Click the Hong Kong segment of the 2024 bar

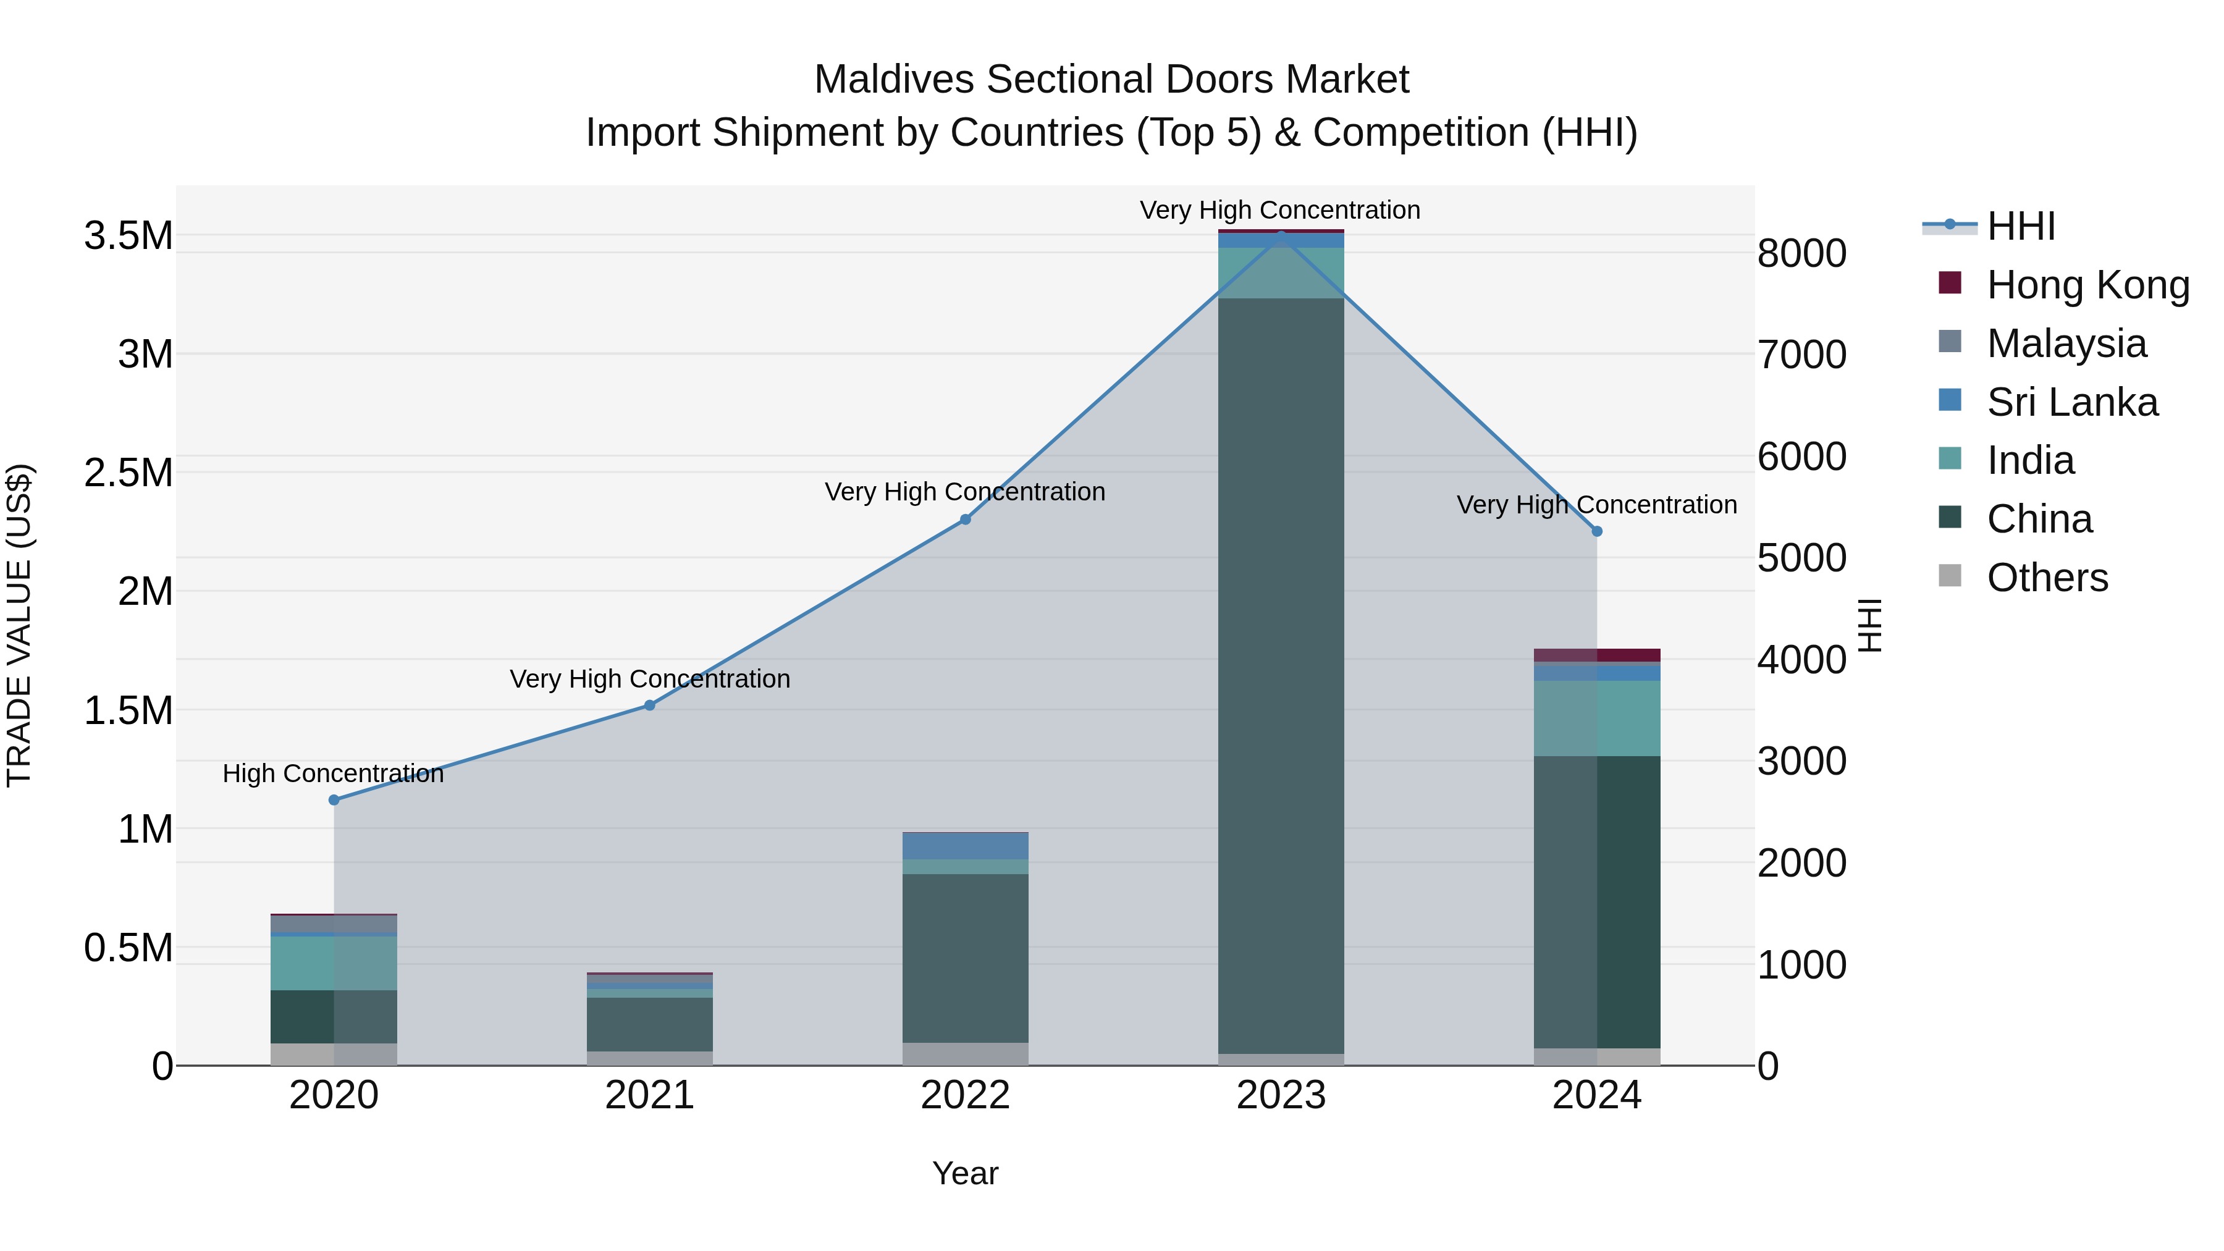pyautogui.click(x=1597, y=655)
